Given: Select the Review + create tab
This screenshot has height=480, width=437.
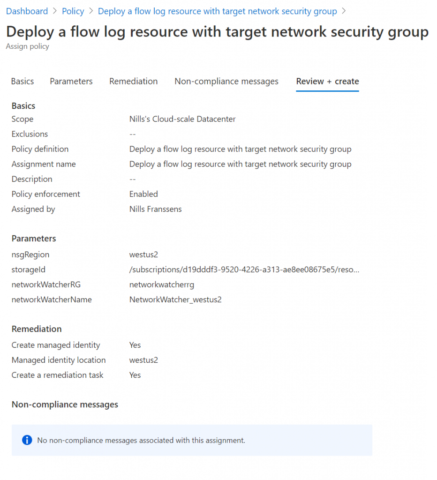Looking at the screenshot, I should click(x=327, y=81).
